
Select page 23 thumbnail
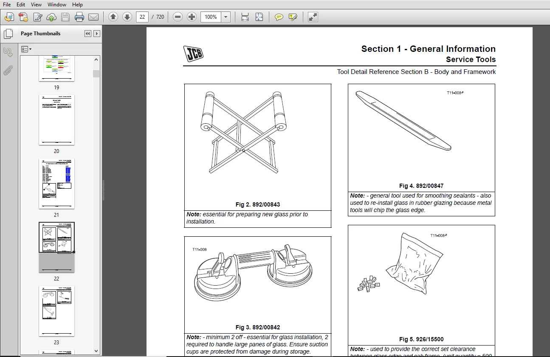coord(56,311)
